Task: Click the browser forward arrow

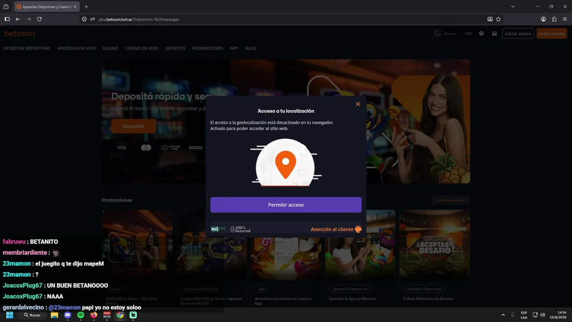Action: tap(29, 19)
